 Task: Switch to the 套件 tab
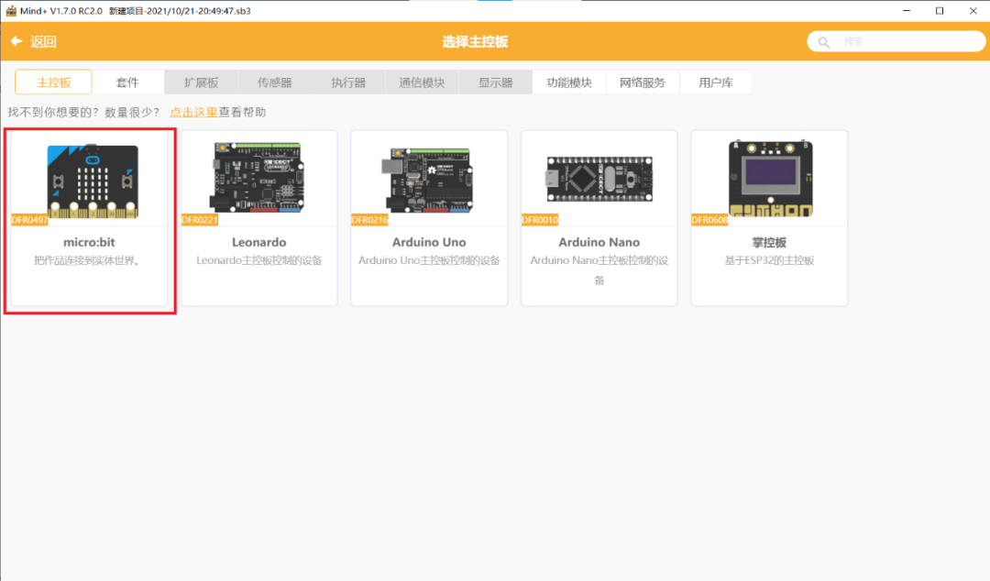(x=127, y=82)
